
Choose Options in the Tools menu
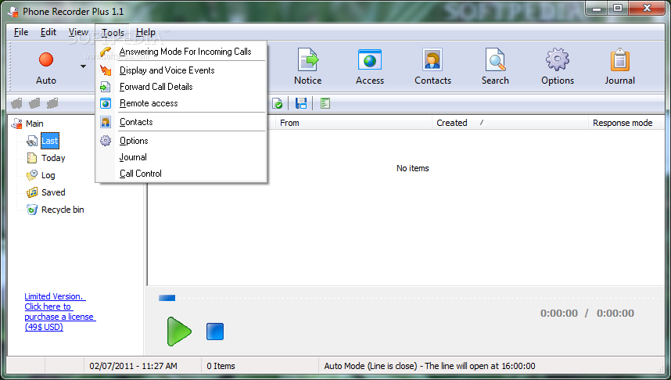click(x=181, y=141)
